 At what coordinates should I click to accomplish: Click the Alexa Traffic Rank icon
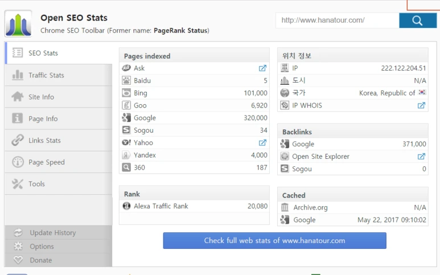126,206
